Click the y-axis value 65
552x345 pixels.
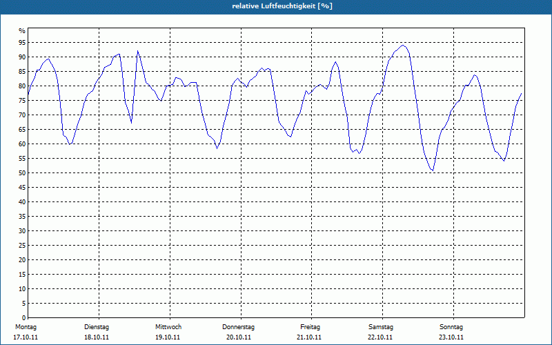point(22,130)
